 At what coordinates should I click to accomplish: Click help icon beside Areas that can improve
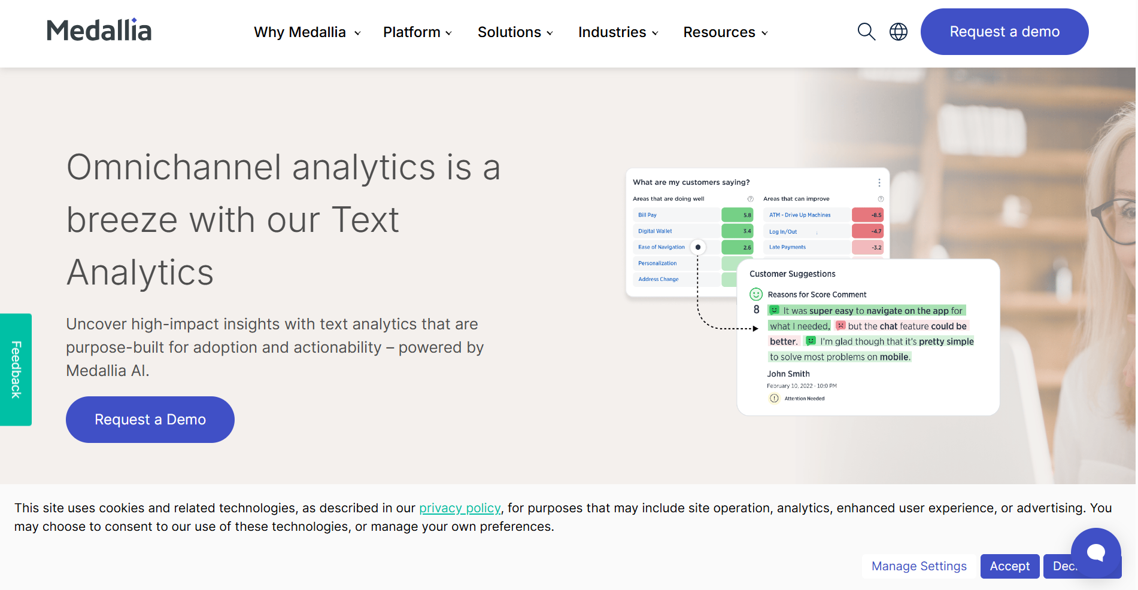881,199
